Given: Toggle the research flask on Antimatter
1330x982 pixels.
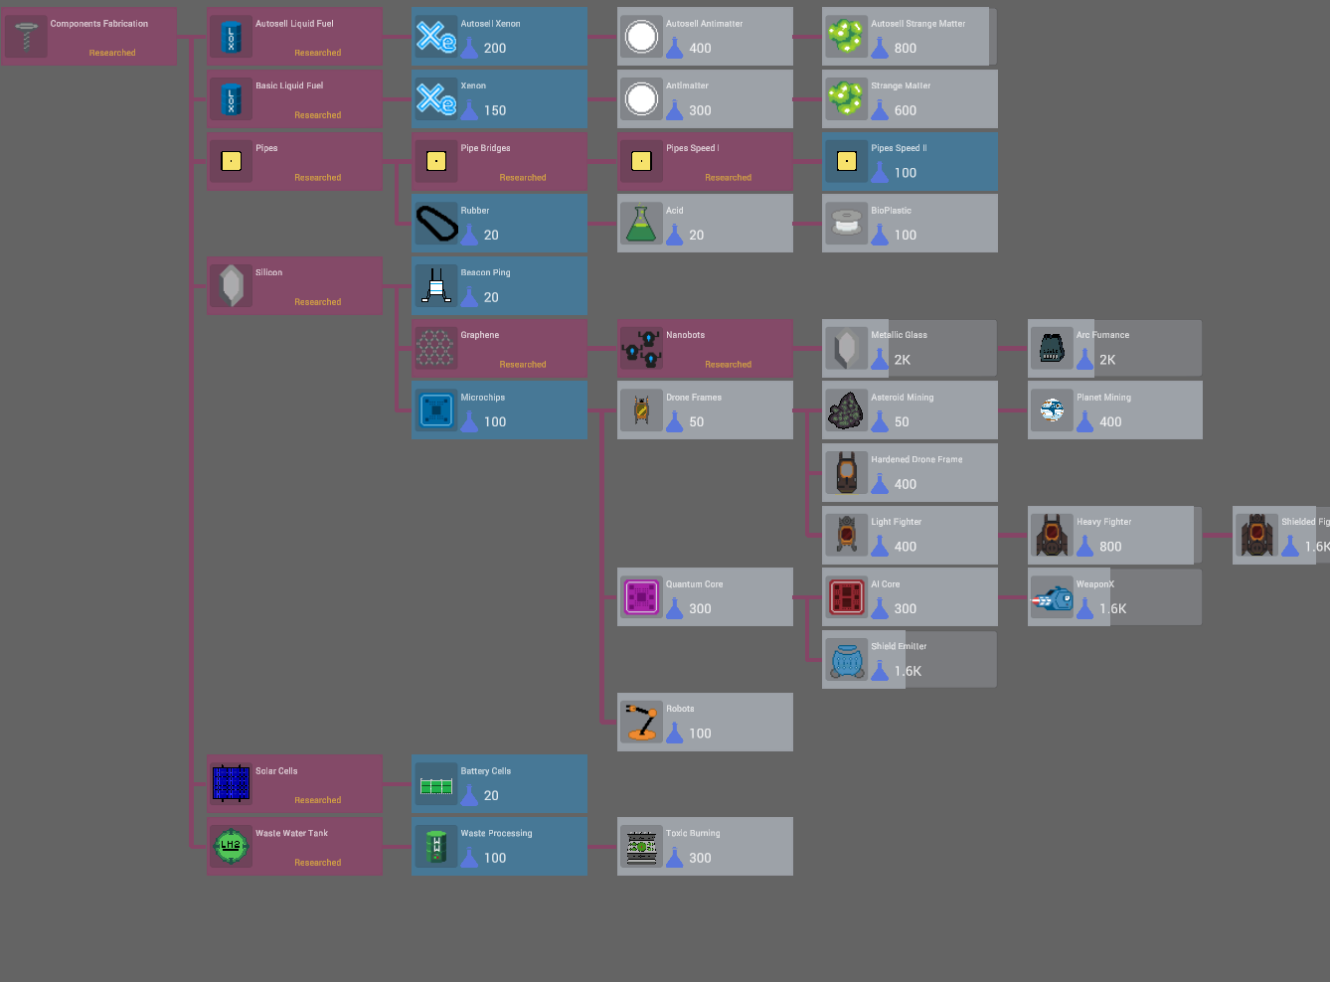Looking at the screenshot, I should coord(674,110).
